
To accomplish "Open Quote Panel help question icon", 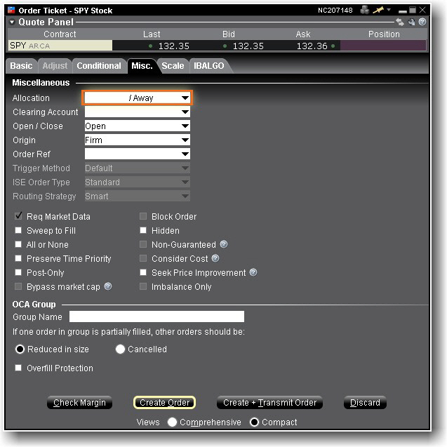I will coord(422,22).
